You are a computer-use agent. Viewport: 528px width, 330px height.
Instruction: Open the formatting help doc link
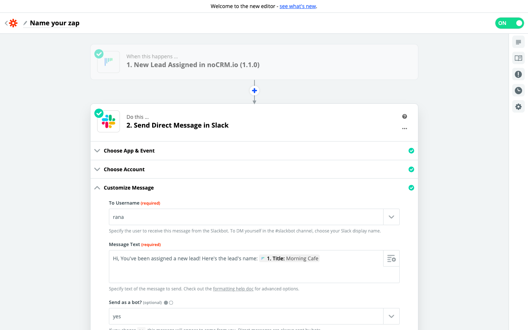coord(233,289)
